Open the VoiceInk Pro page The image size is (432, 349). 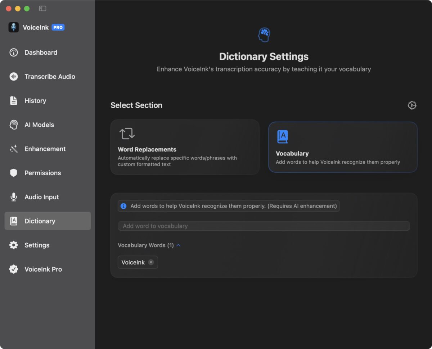point(48,269)
